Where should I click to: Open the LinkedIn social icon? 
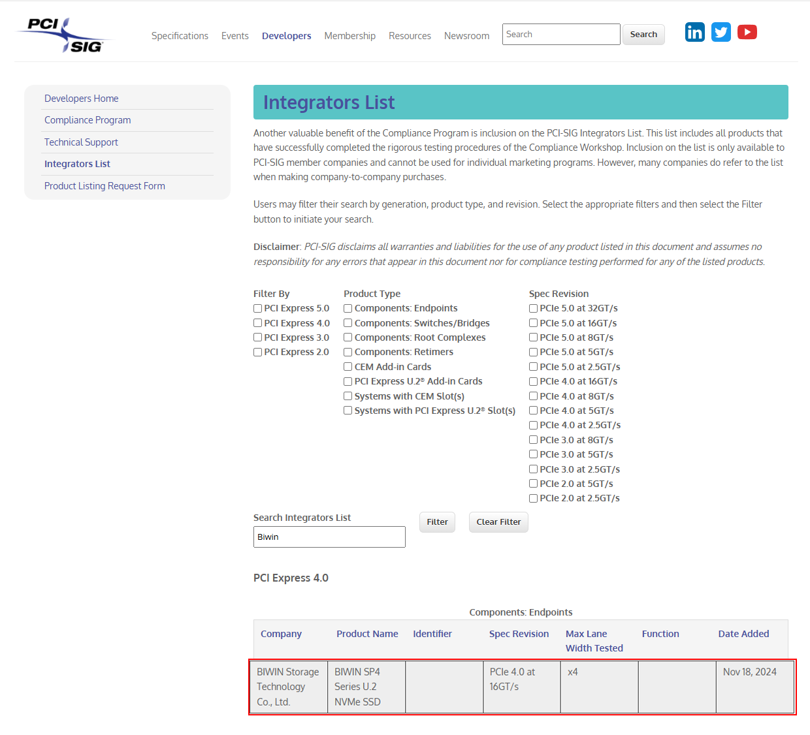(695, 32)
